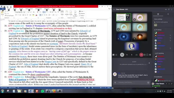
Task: Open the MAILINGS ribbon tab
Action: coord(47,9)
